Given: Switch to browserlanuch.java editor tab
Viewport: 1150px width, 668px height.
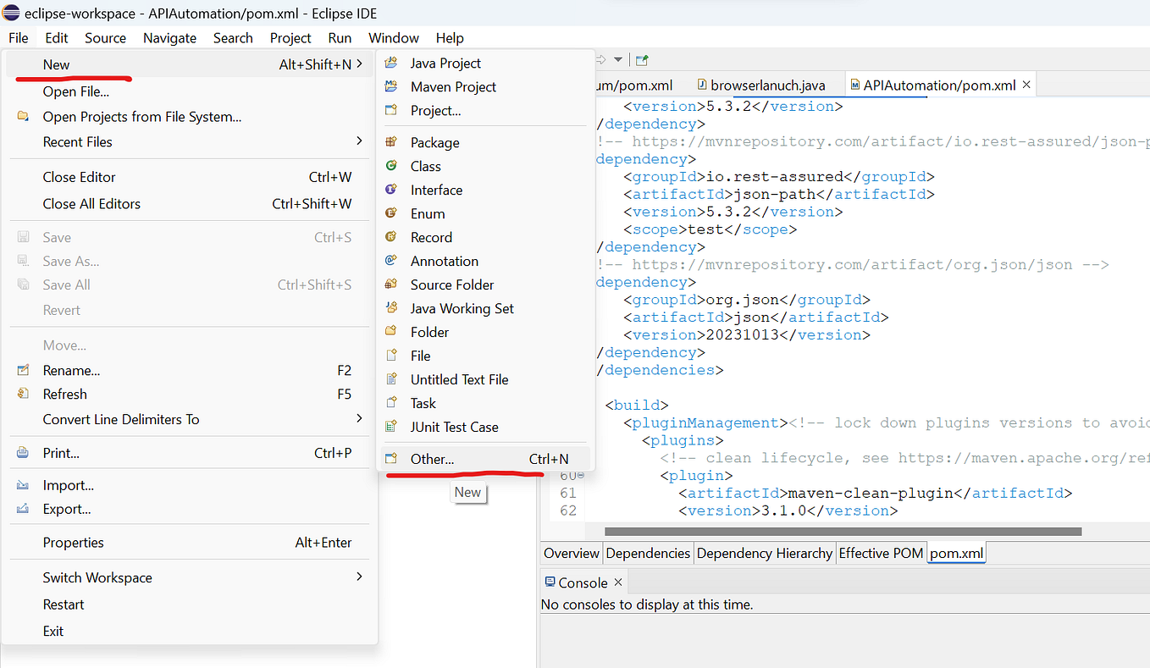Looking at the screenshot, I should (760, 86).
